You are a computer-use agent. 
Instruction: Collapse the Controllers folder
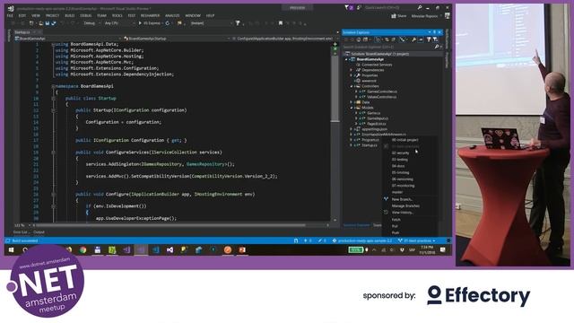tap(352, 86)
